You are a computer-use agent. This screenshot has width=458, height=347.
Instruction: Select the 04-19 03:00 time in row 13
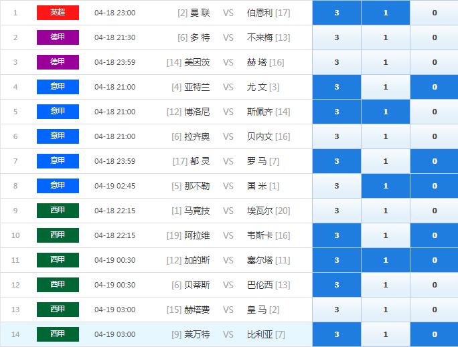115,310
